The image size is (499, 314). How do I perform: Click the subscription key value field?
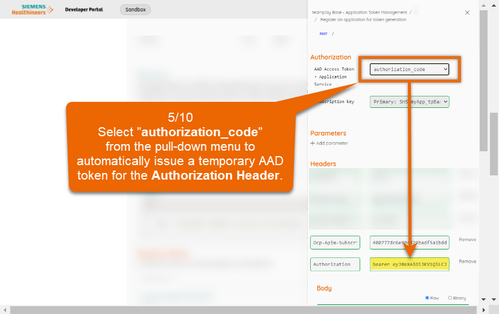point(409,242)
